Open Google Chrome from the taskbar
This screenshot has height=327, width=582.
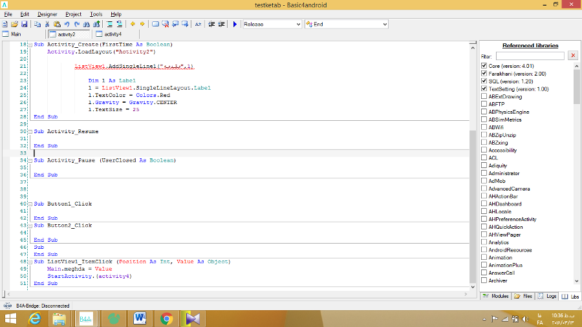[x=166, y=318]
